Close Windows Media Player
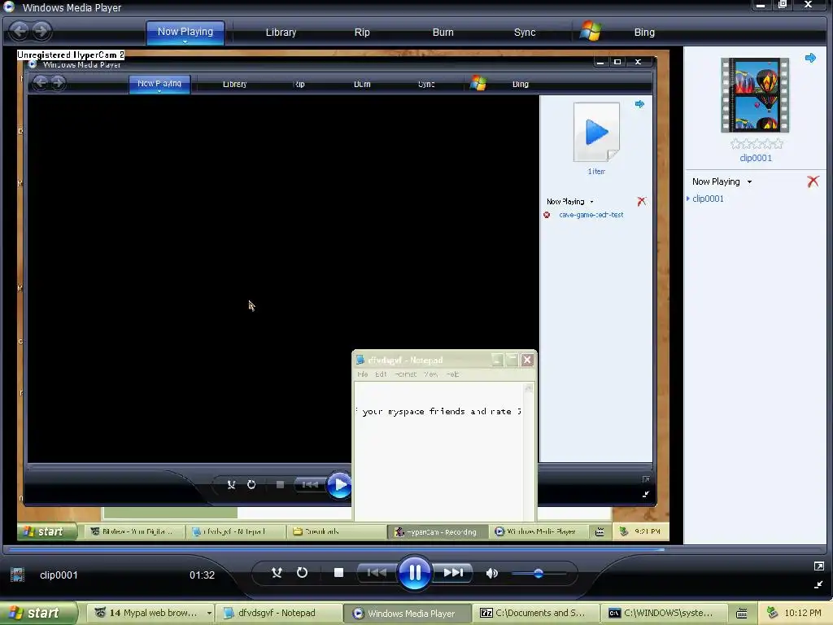 pos(808,5)
